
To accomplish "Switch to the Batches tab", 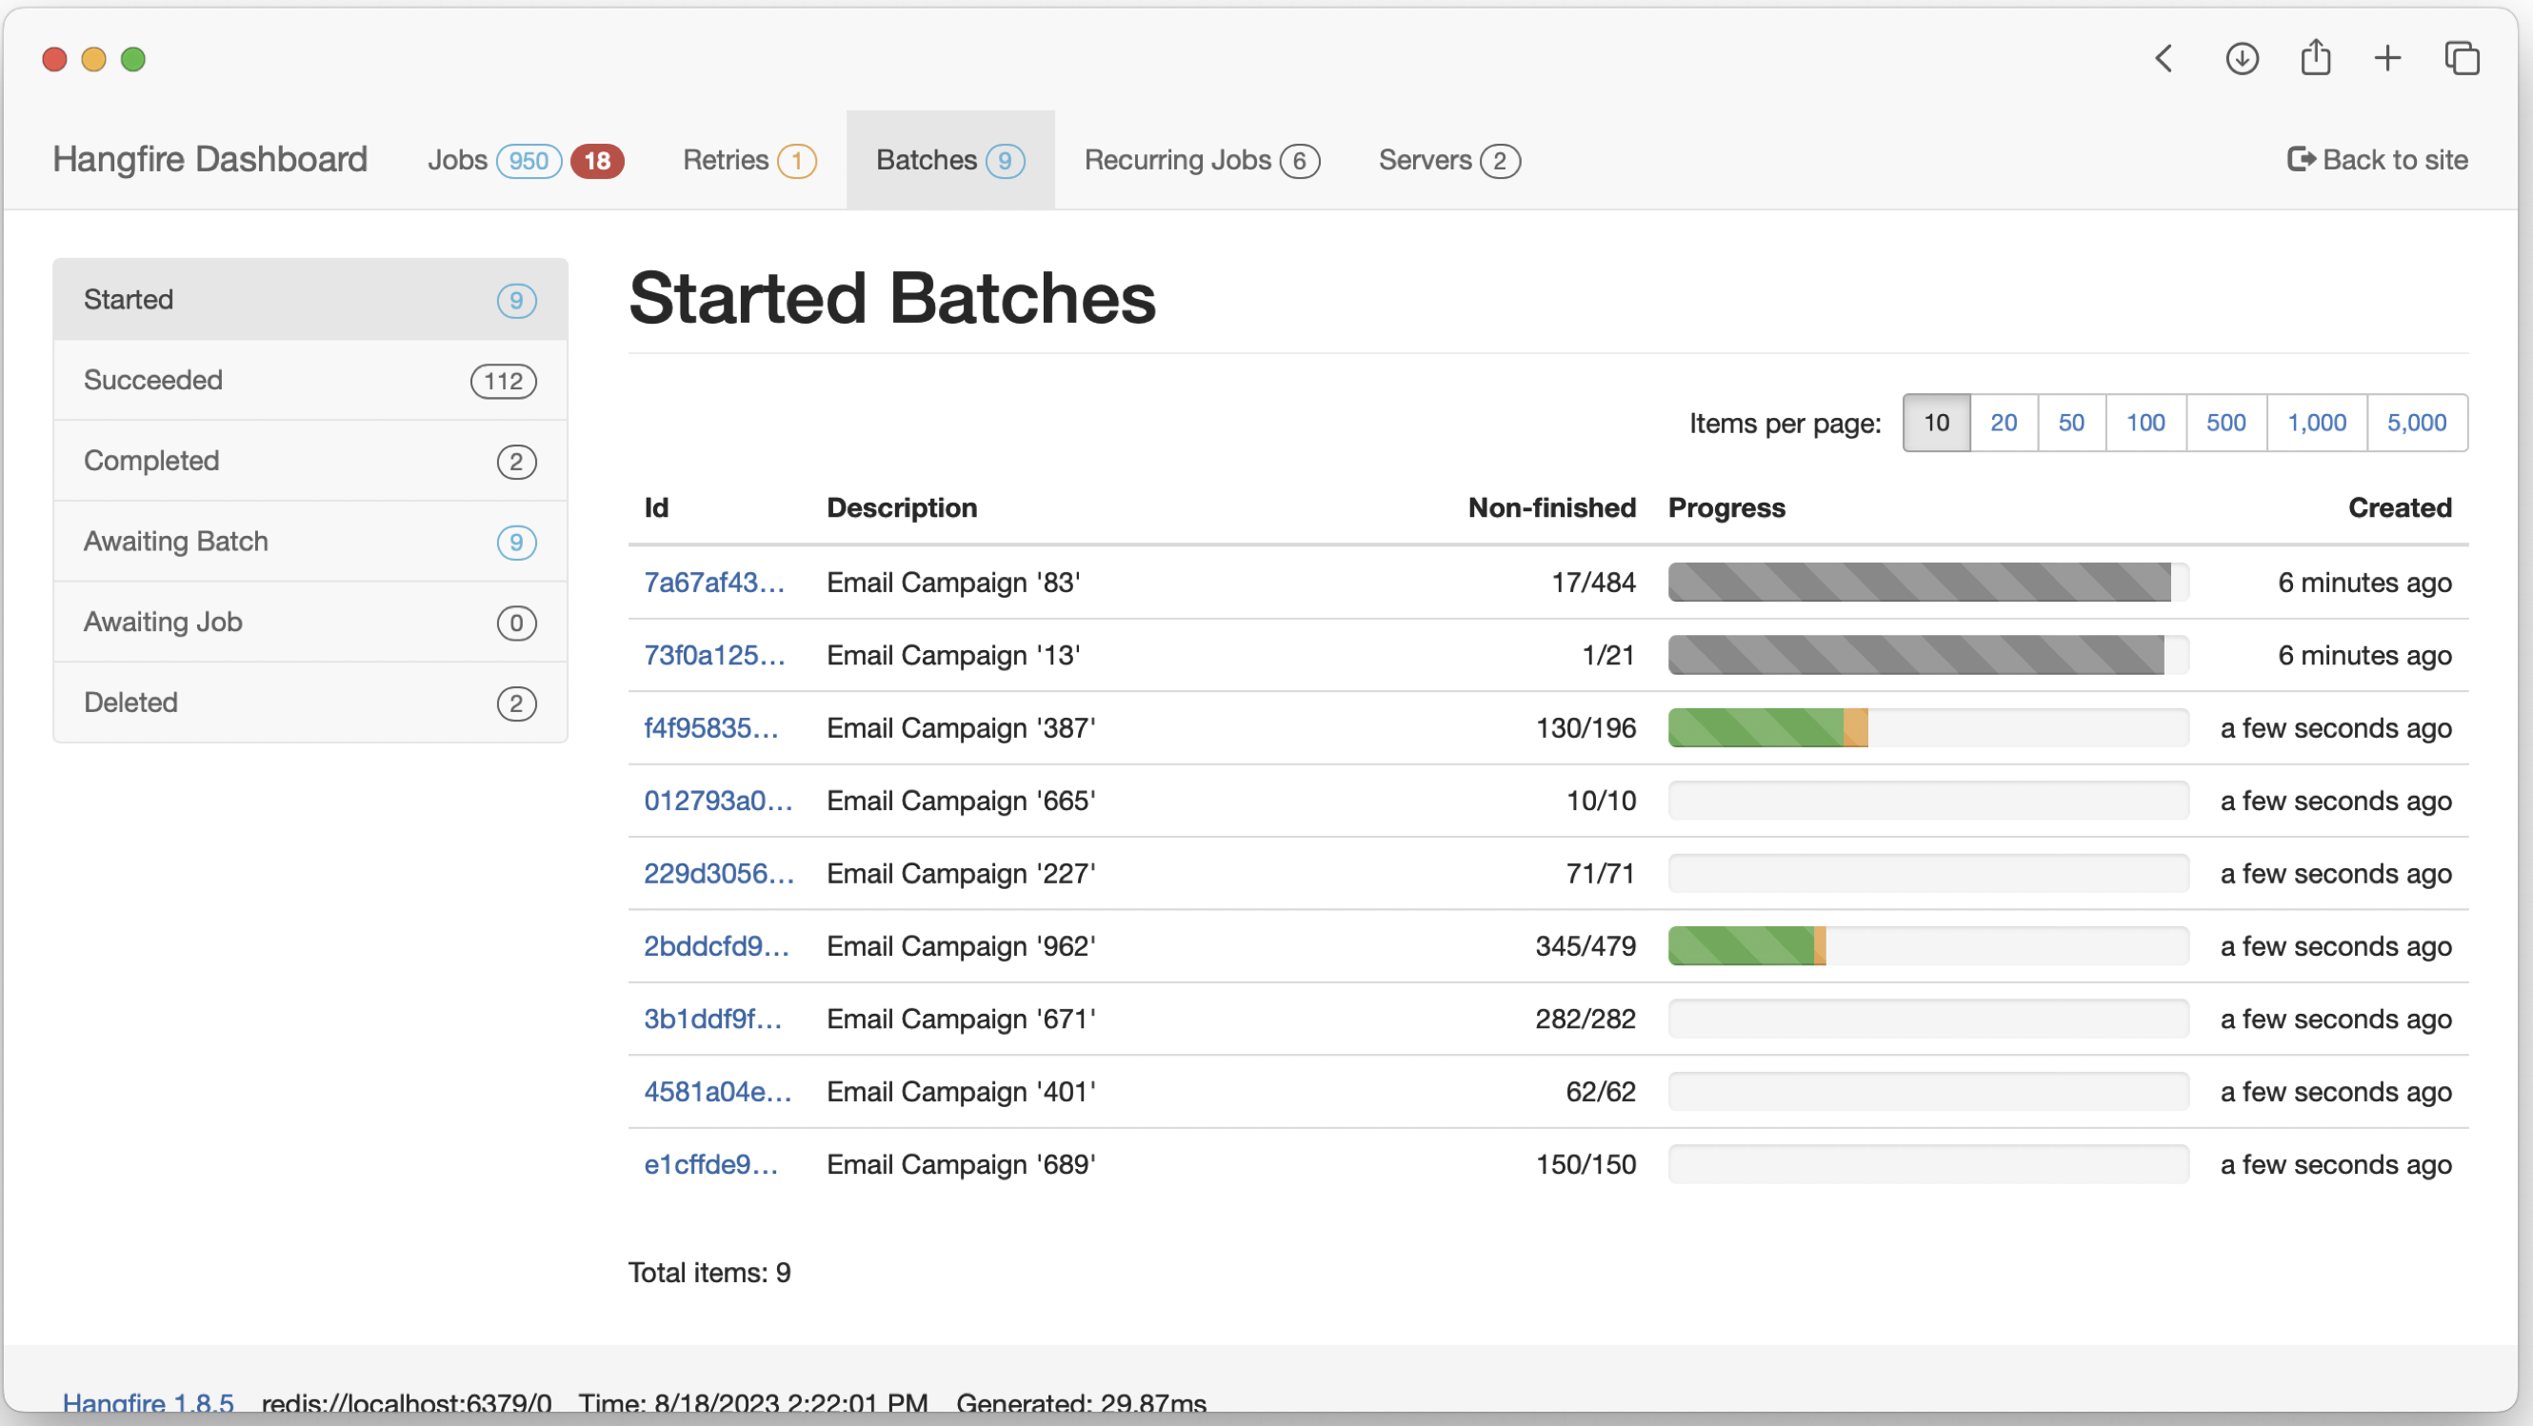I will pos(950,160).
